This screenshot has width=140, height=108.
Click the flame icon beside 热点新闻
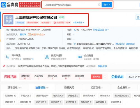point(4,66)
